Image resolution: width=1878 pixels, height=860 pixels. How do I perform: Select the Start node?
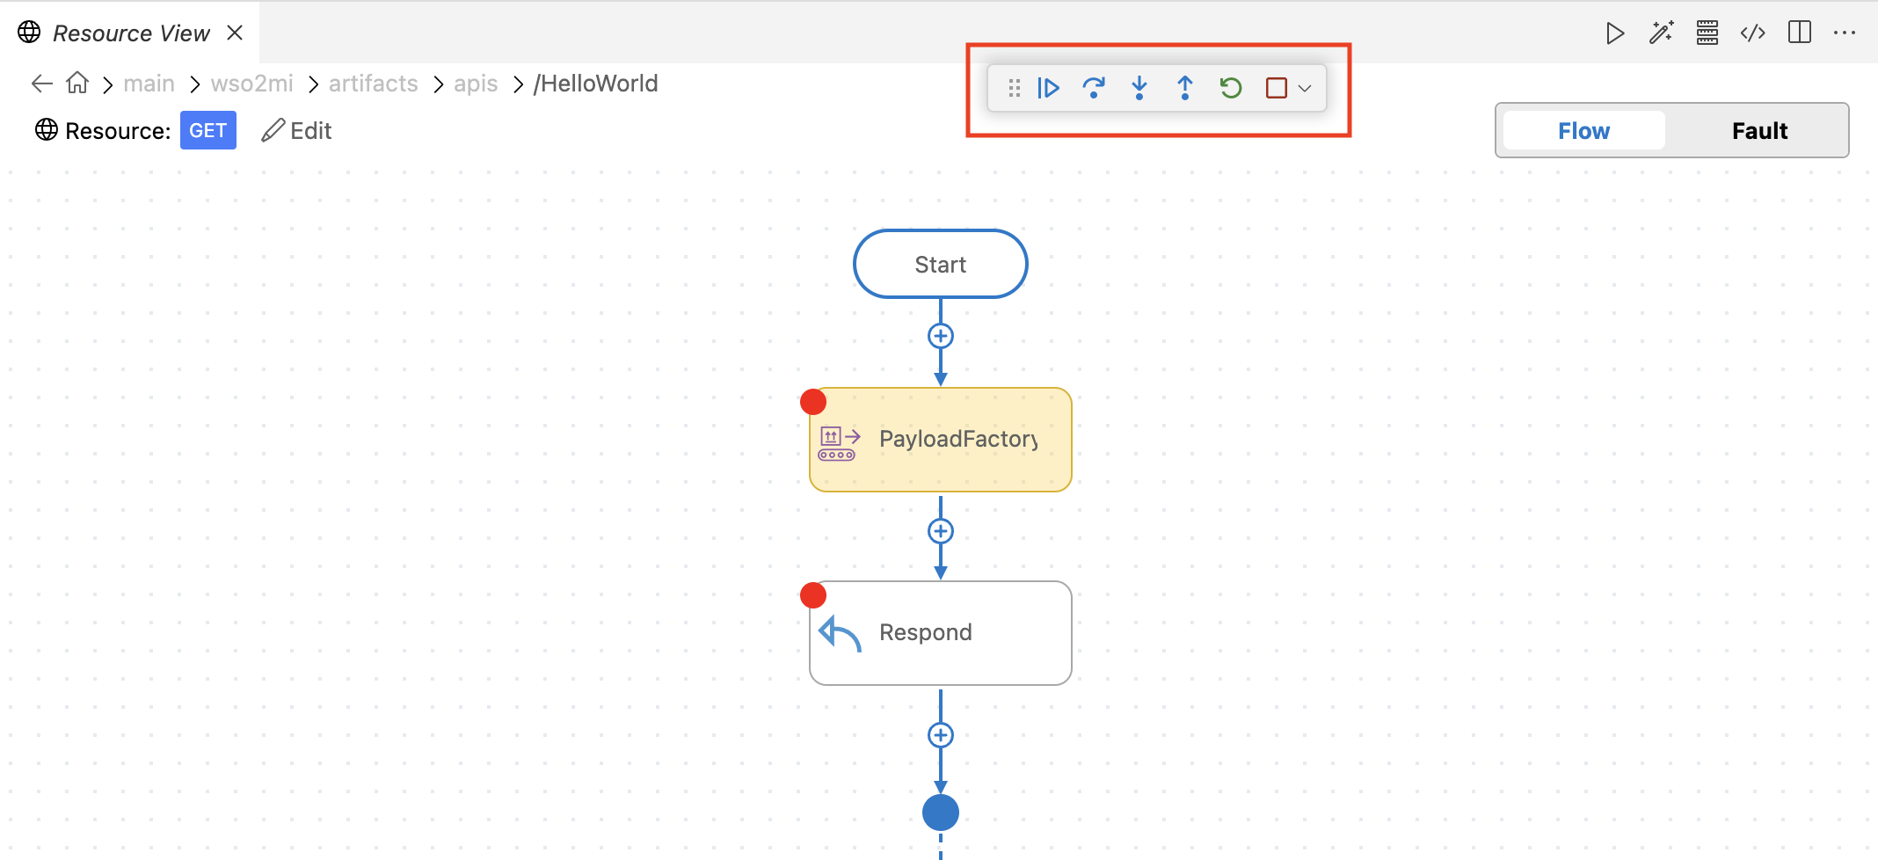tap(941, 264)
